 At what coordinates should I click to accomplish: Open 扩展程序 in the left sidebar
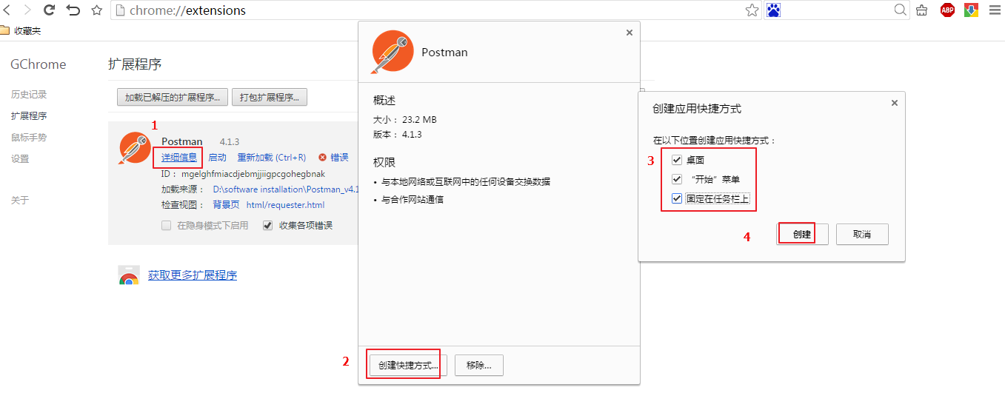click(x=29, y=116)
